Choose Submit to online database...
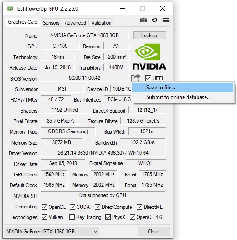This screenshot has width=237, height=240. point(183,97)
